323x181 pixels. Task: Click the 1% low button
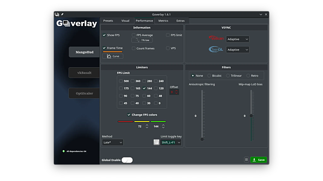(x=142, y=40)
